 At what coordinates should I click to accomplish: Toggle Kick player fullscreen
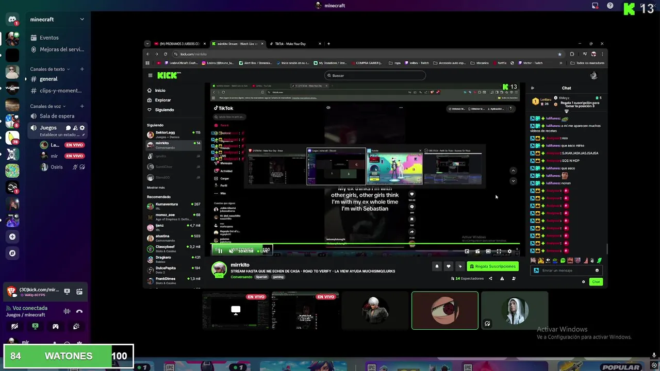499,251
